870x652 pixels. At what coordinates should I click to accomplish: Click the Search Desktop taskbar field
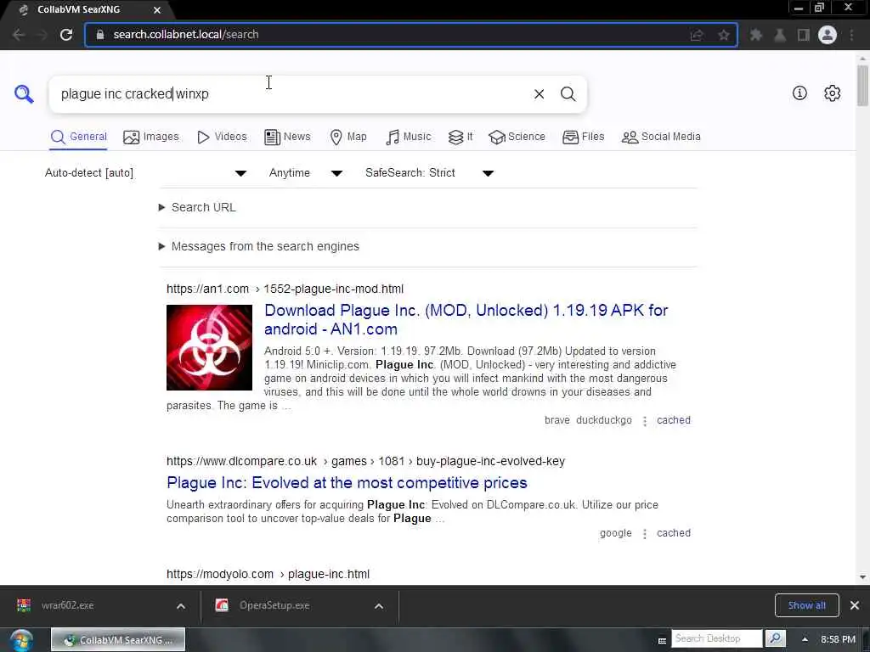pyautogui.click(x=717, y=638)
